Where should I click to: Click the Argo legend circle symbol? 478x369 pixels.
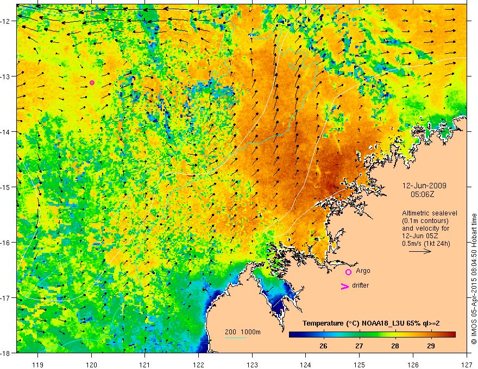(348, 272)
